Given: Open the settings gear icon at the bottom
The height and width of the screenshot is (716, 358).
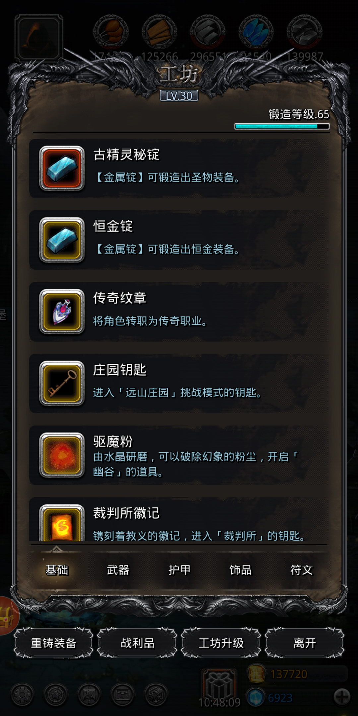Looking at the screenshot, I should coord(22,694).
